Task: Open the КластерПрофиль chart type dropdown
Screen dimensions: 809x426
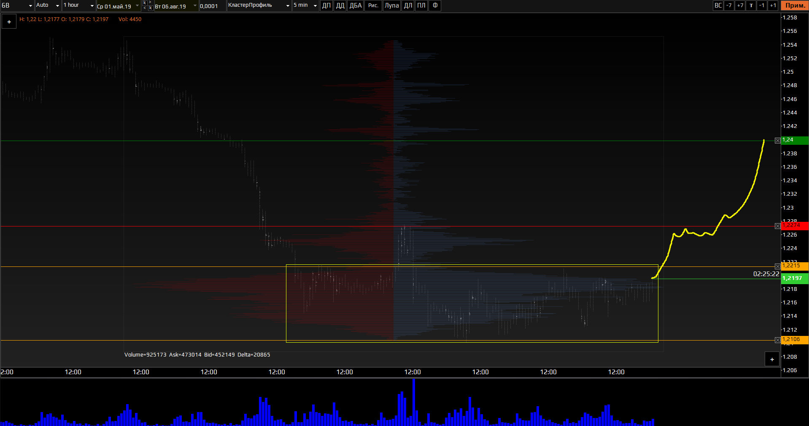Action: point(259,5)
